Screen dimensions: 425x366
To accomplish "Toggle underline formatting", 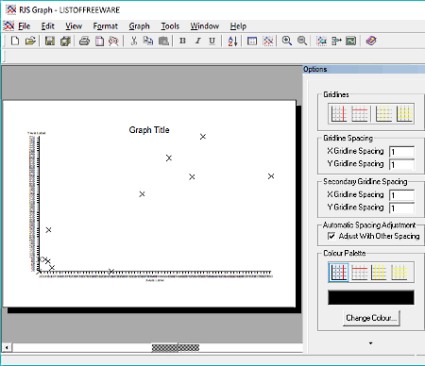I will click(x=212, y=41).
